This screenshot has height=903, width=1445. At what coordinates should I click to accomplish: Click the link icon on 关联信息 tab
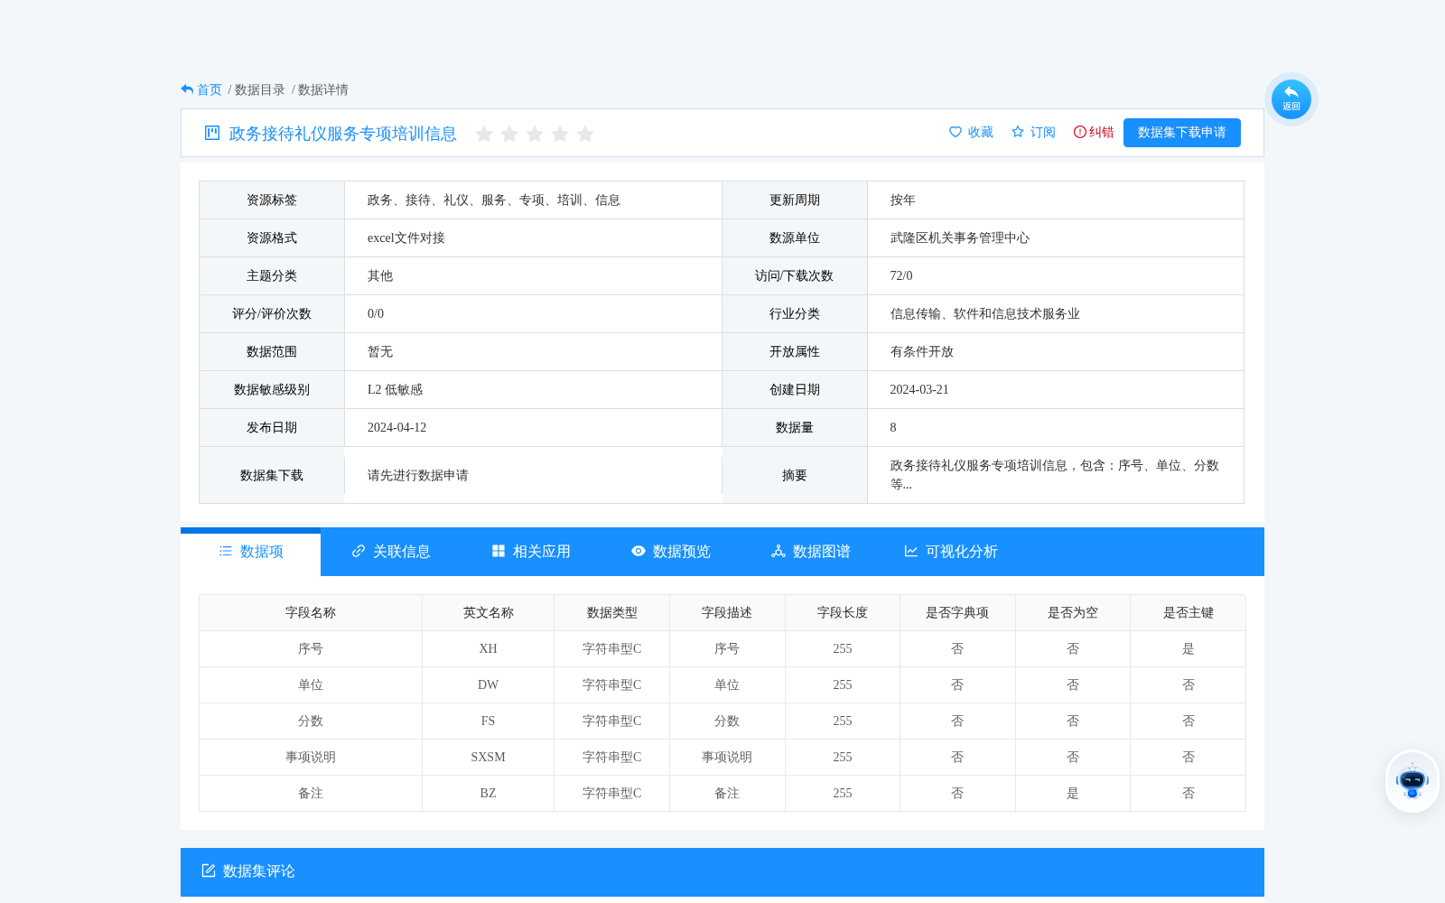(x=359, y=551)
